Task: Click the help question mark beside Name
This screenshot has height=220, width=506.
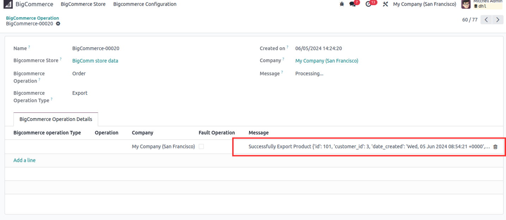Action: (x=29, y=47)
